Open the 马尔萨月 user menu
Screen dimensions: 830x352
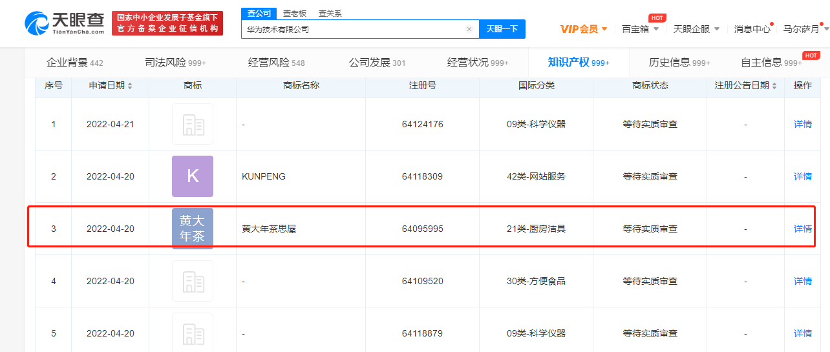coord(805,29)
